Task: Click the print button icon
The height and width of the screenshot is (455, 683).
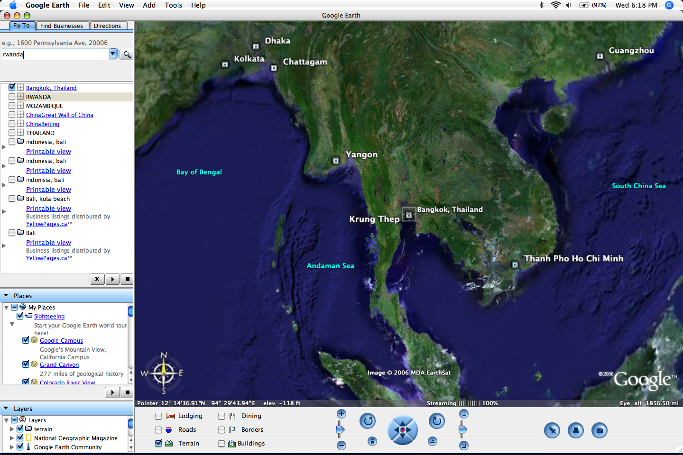Action: coord(575,430)
